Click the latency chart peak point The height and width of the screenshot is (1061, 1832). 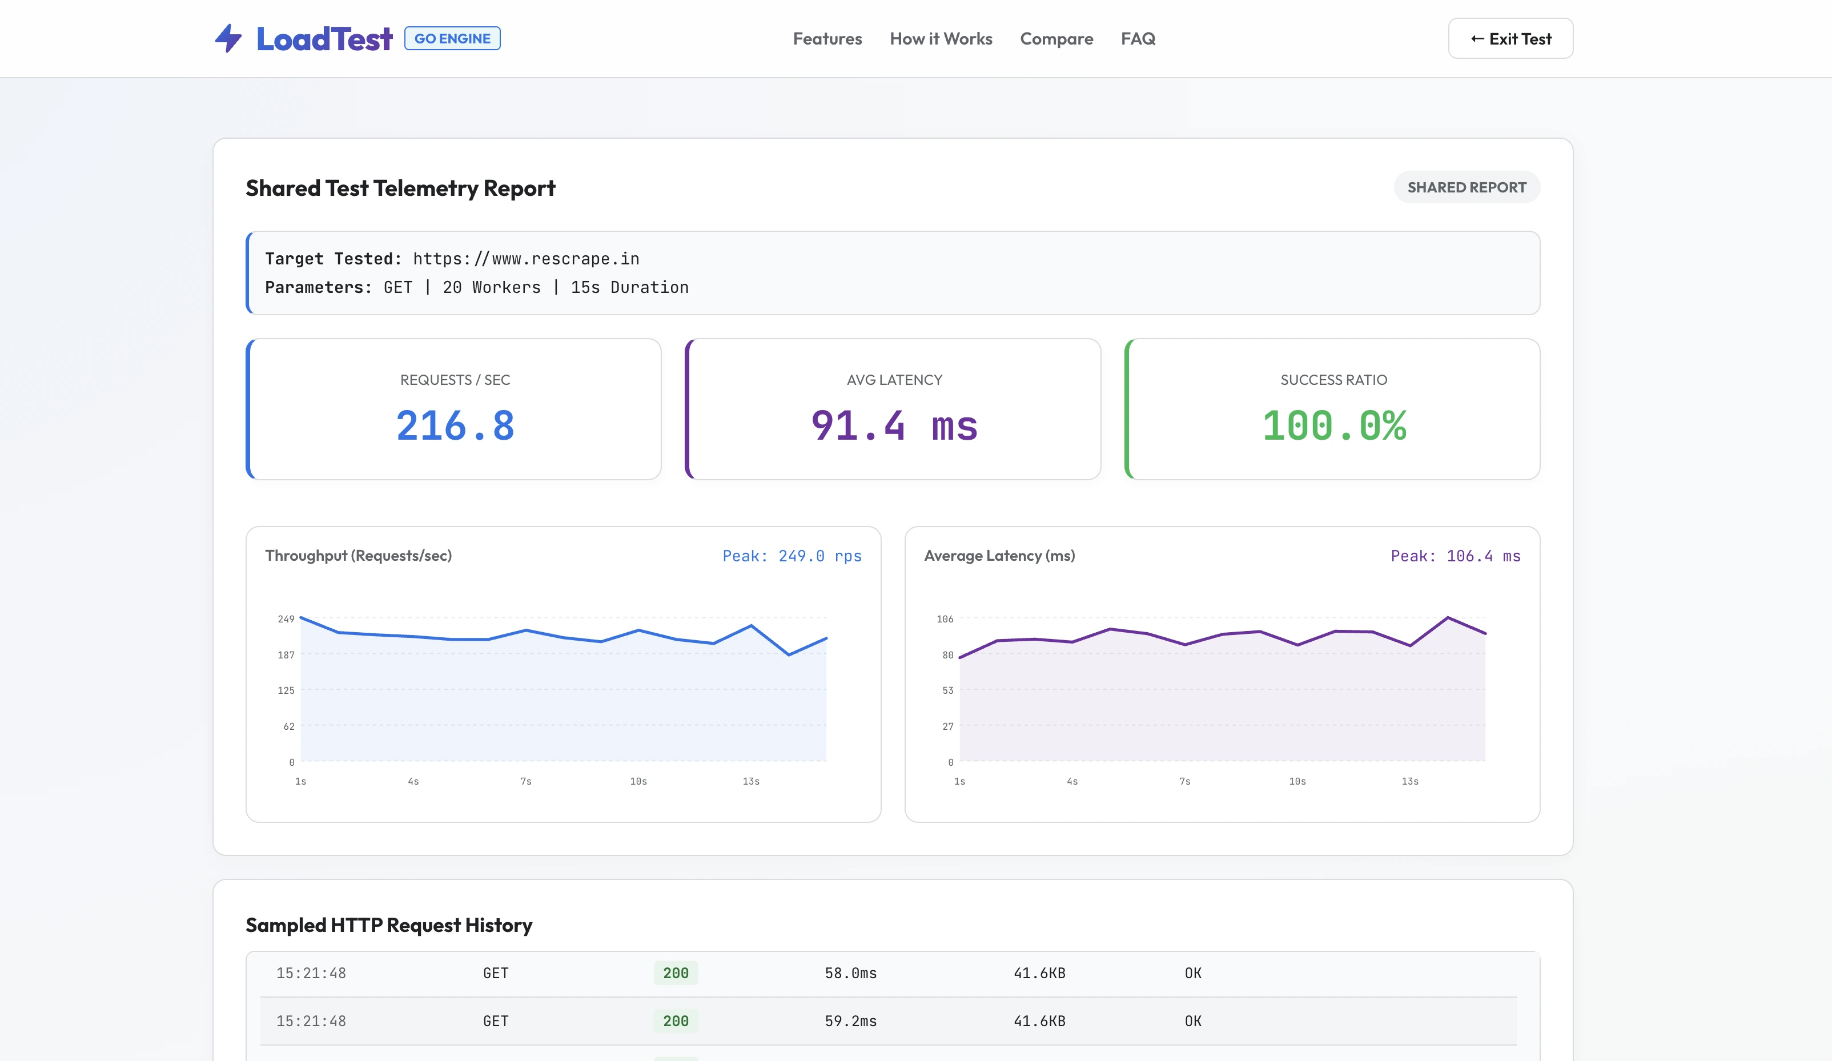[x=1448, y=618]
